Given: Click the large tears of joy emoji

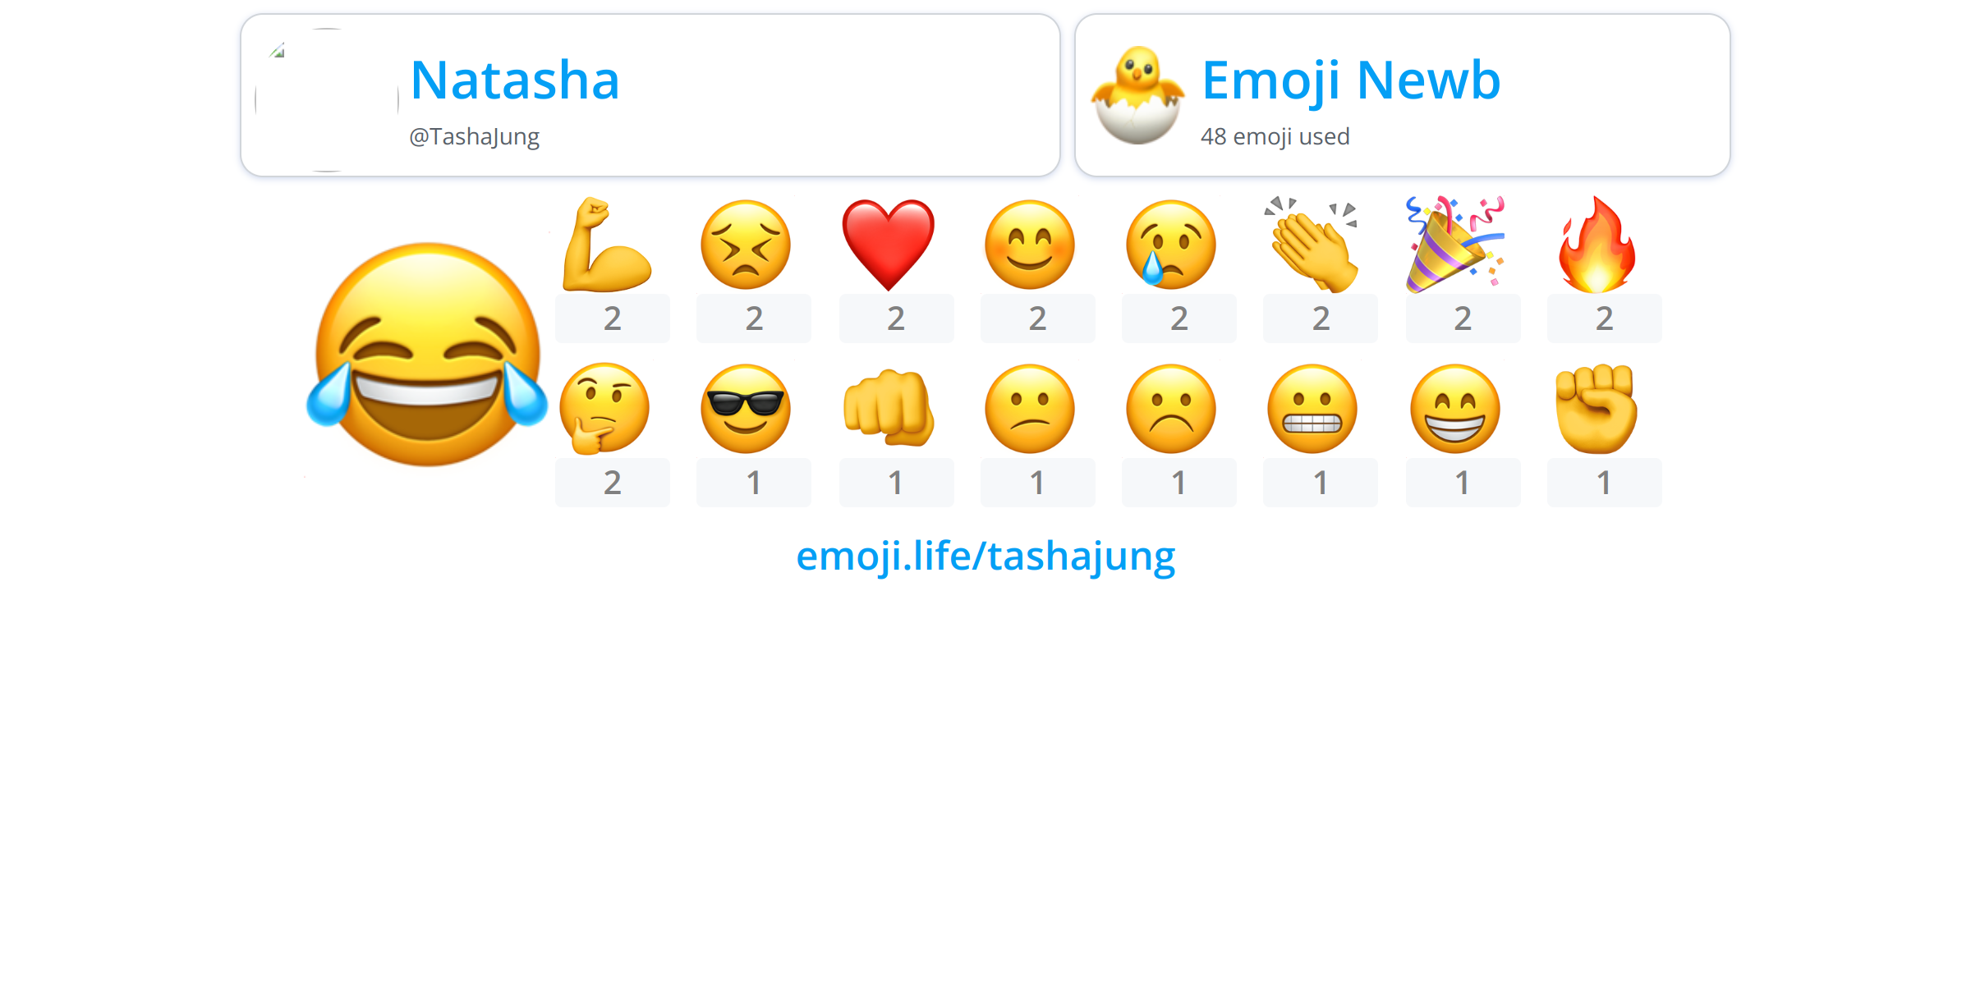Looking at the screenshot, I should (427, 355).
